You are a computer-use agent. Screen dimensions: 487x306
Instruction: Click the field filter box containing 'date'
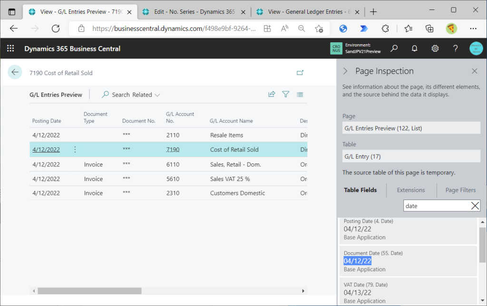435,206
